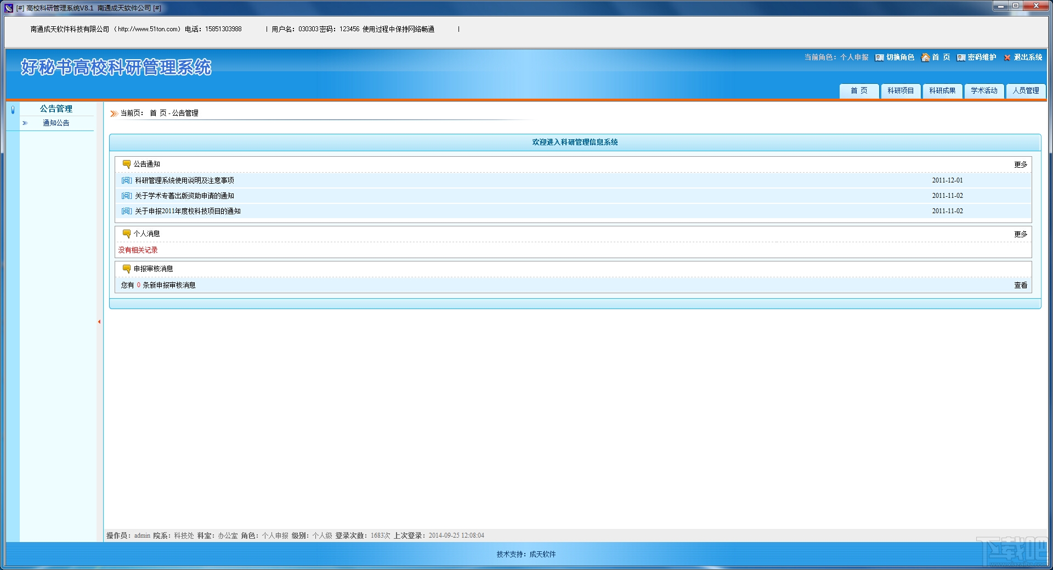Click 登录次数: 1683次 in status bar
1053x570 pixels.
coord(363,535)
